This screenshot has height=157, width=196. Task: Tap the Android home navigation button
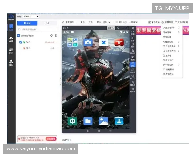[x=99, y=131]
